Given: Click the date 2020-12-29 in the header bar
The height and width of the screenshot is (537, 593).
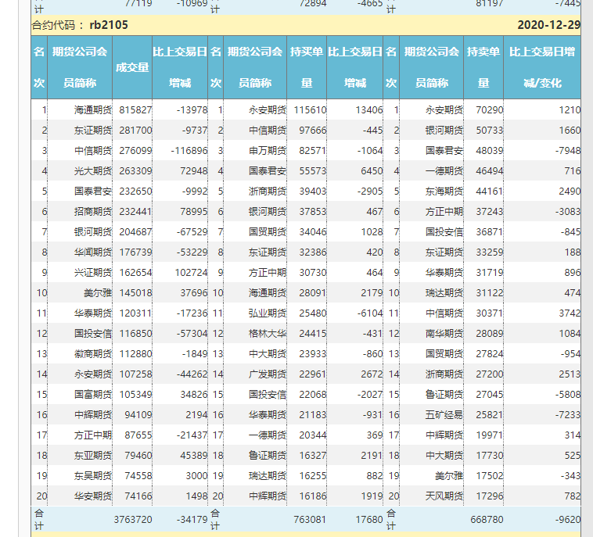Looking at the screenshot, I should (548, 25).
